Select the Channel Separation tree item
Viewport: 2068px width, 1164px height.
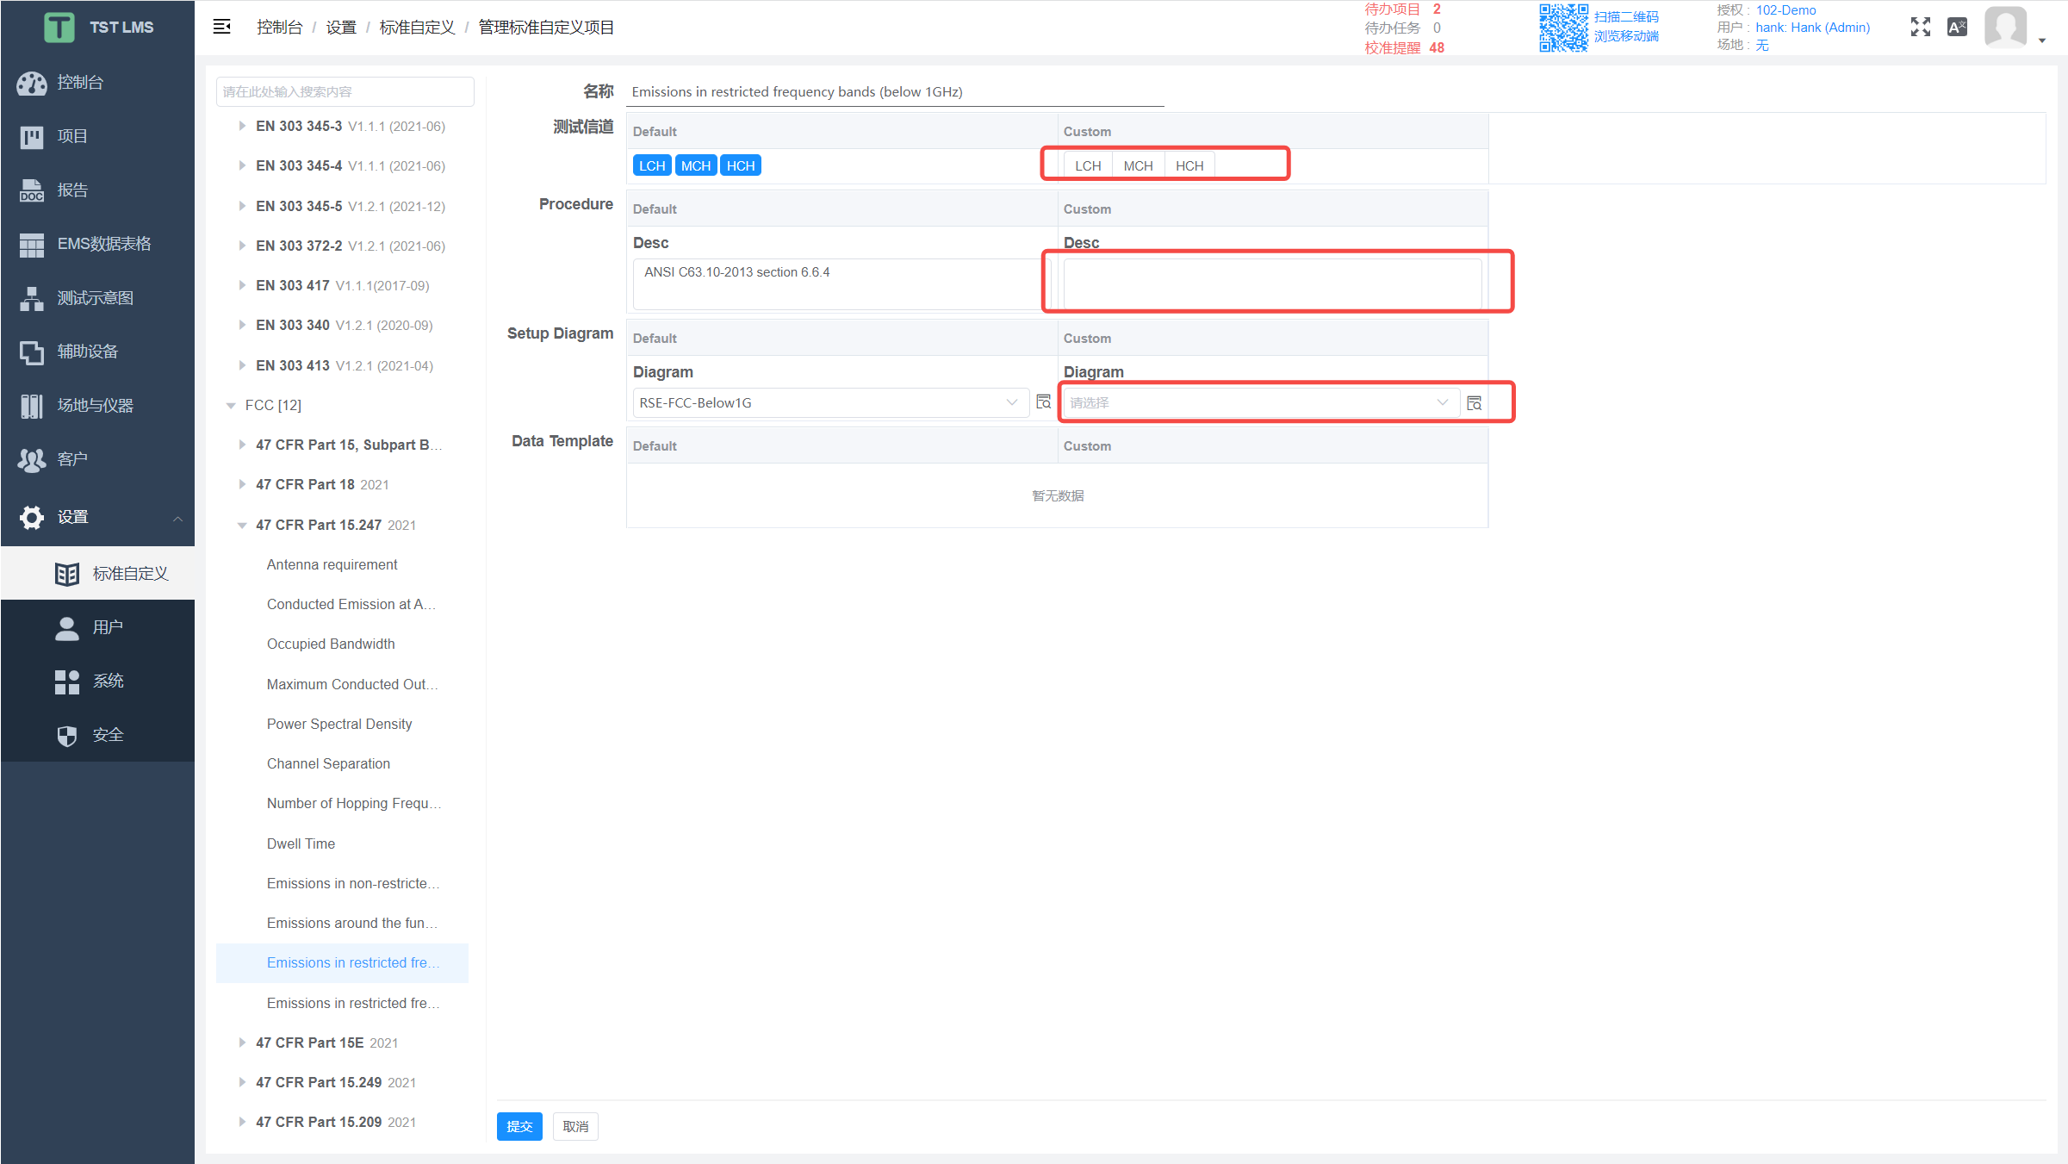pos(328,763)
